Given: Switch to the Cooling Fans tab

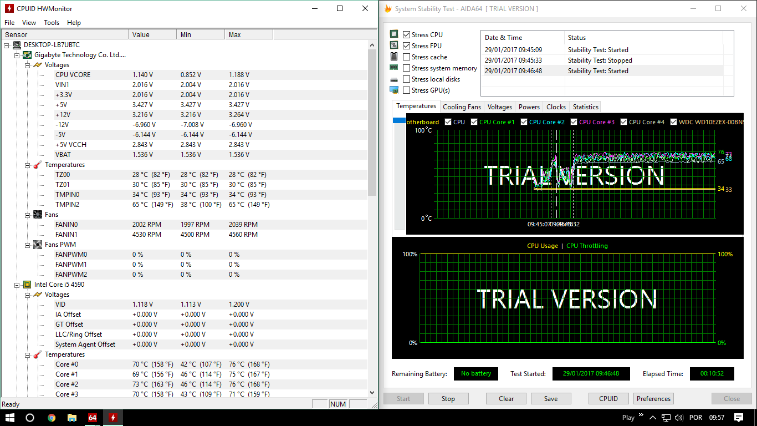Looking at the screenshot, I should click(x=462, y=107).
